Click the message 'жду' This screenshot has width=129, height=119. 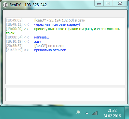[x=38, y=41]
